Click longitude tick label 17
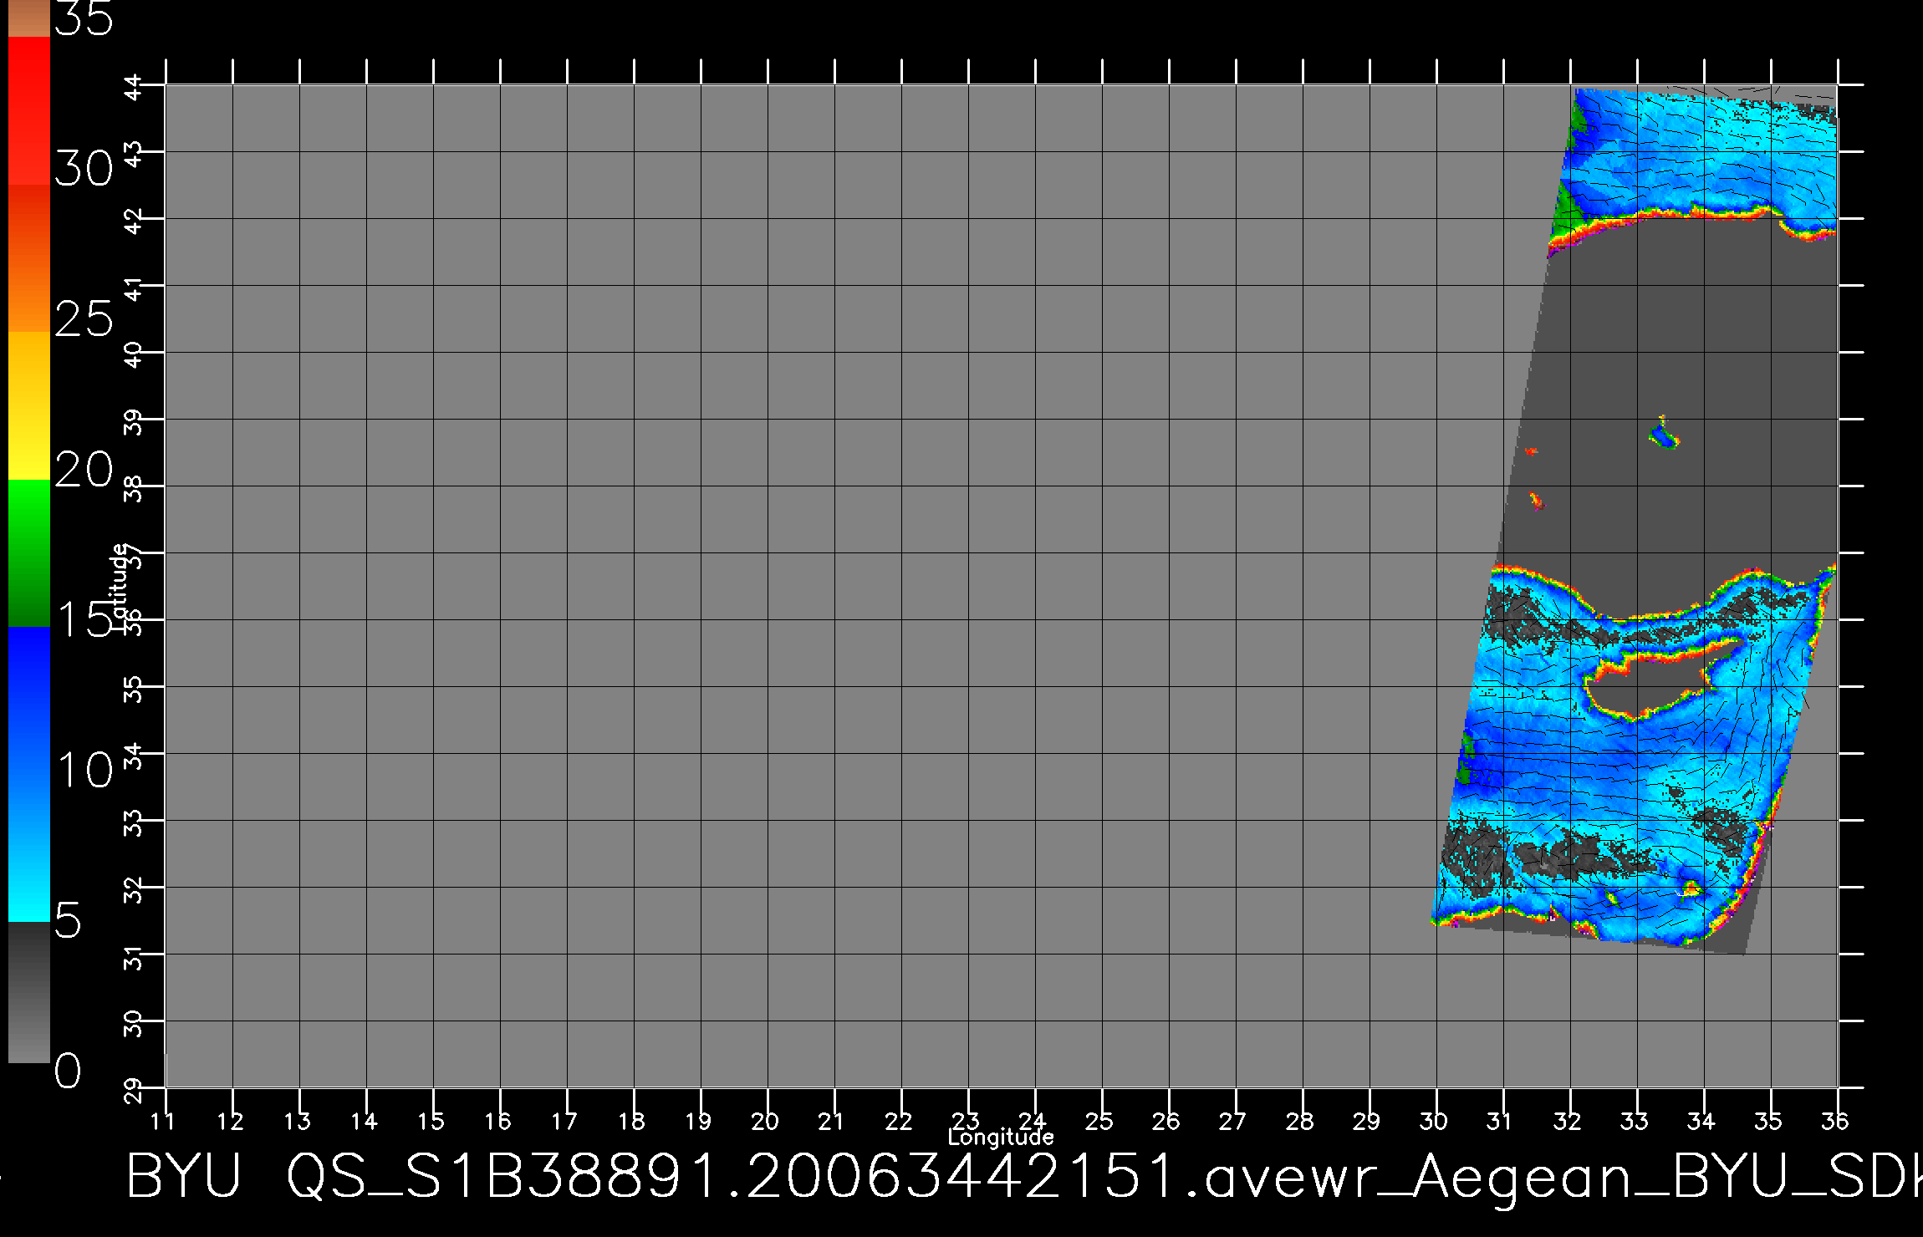The width and height of the screenshot is (1923, 1237). (564, 1121)
